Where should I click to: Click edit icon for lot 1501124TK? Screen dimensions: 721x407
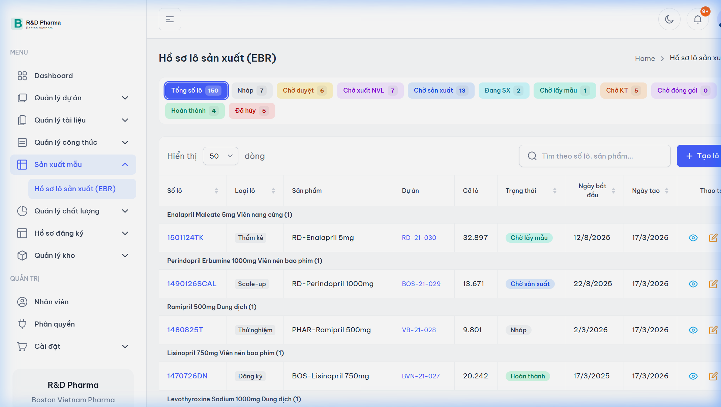click(713, 238)
